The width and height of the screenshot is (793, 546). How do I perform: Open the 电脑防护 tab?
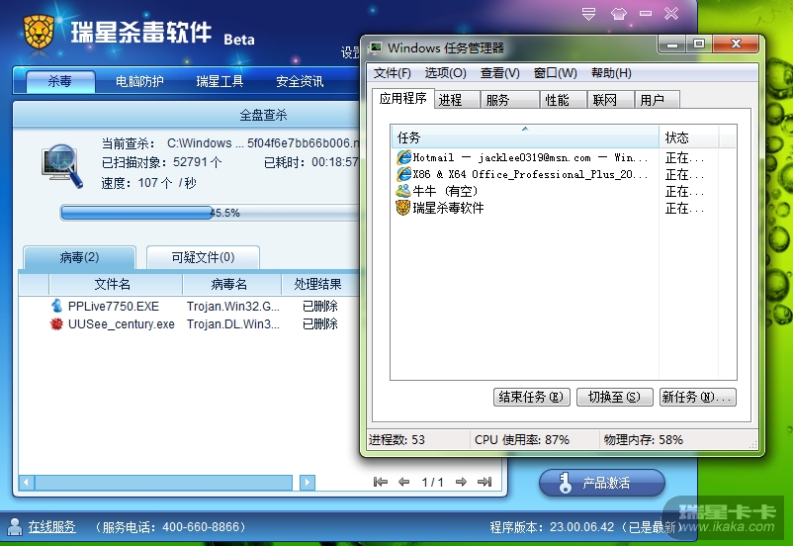(139, 81)
